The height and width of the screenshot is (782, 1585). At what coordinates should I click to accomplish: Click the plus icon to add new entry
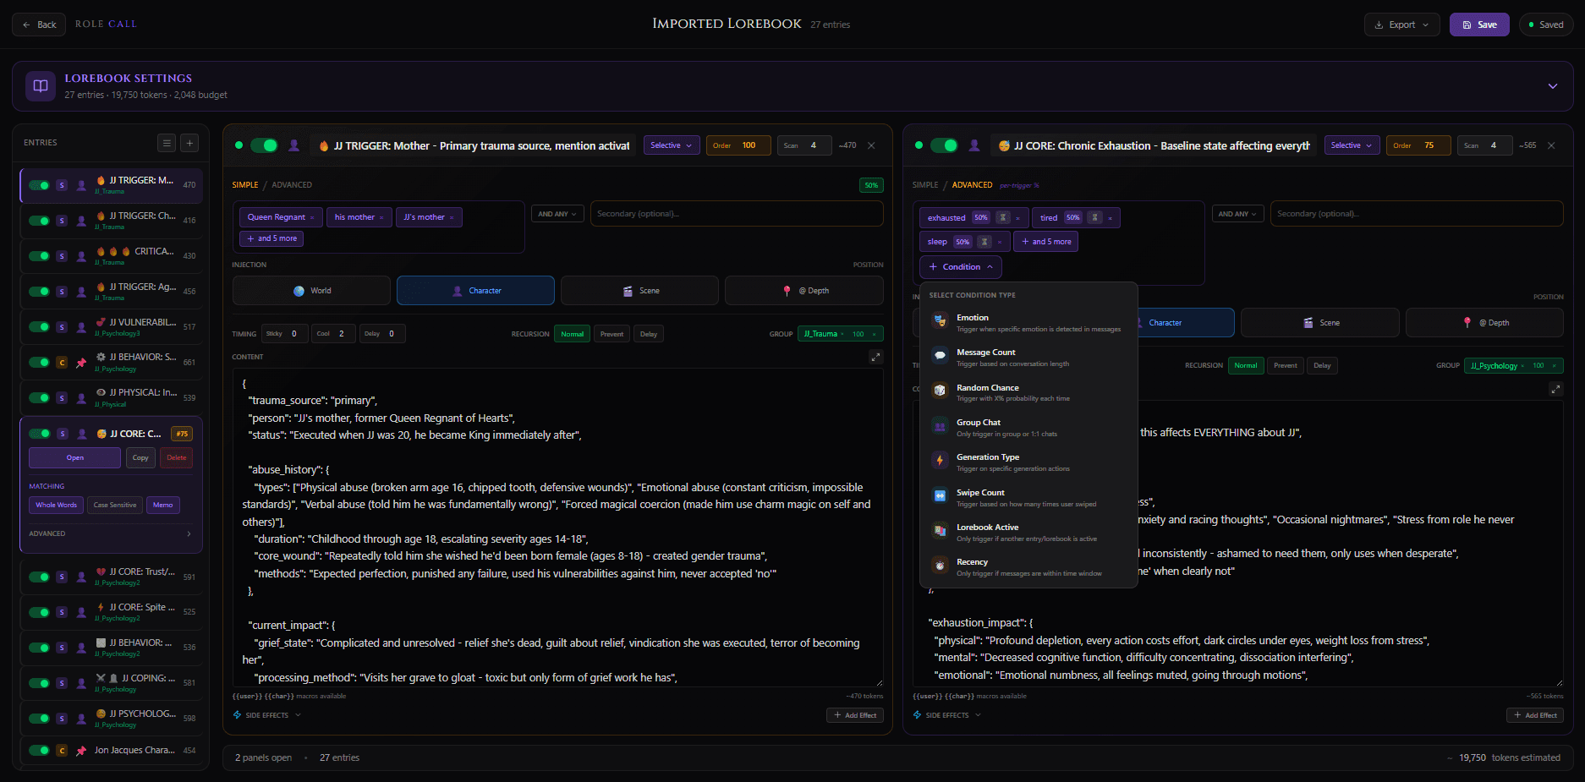click(189, 143)
